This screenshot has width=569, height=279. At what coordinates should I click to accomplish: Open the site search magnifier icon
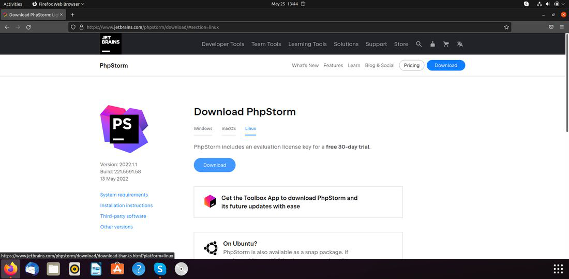click(x=419, y=44)
